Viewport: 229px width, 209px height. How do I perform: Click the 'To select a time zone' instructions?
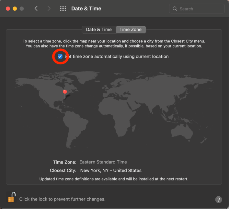[114, 44]
